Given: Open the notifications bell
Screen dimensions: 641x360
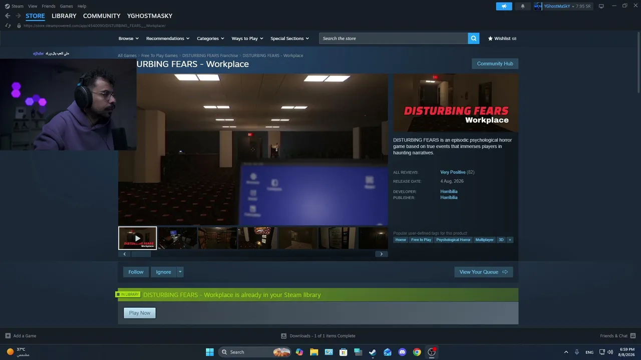Looking at the screenshot, I should click(x=523, y=6).
